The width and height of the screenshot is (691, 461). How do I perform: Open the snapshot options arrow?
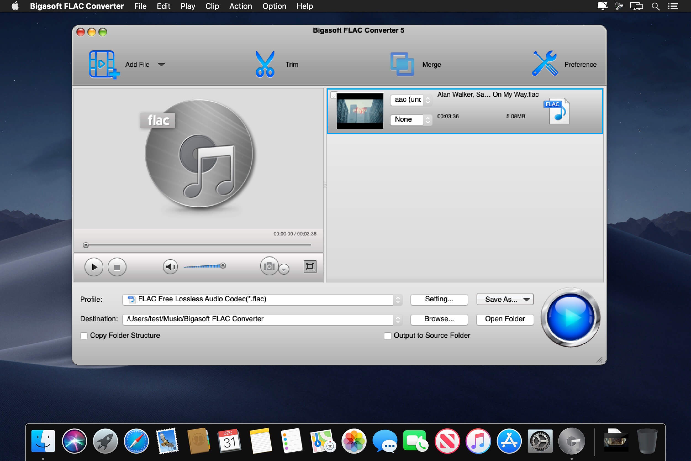284,269
